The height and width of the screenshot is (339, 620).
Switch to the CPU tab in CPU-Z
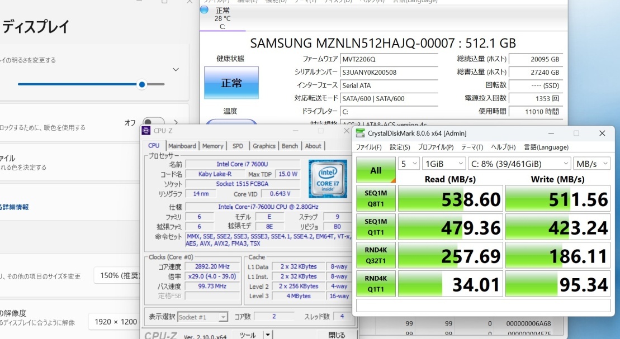click(154, 146)
